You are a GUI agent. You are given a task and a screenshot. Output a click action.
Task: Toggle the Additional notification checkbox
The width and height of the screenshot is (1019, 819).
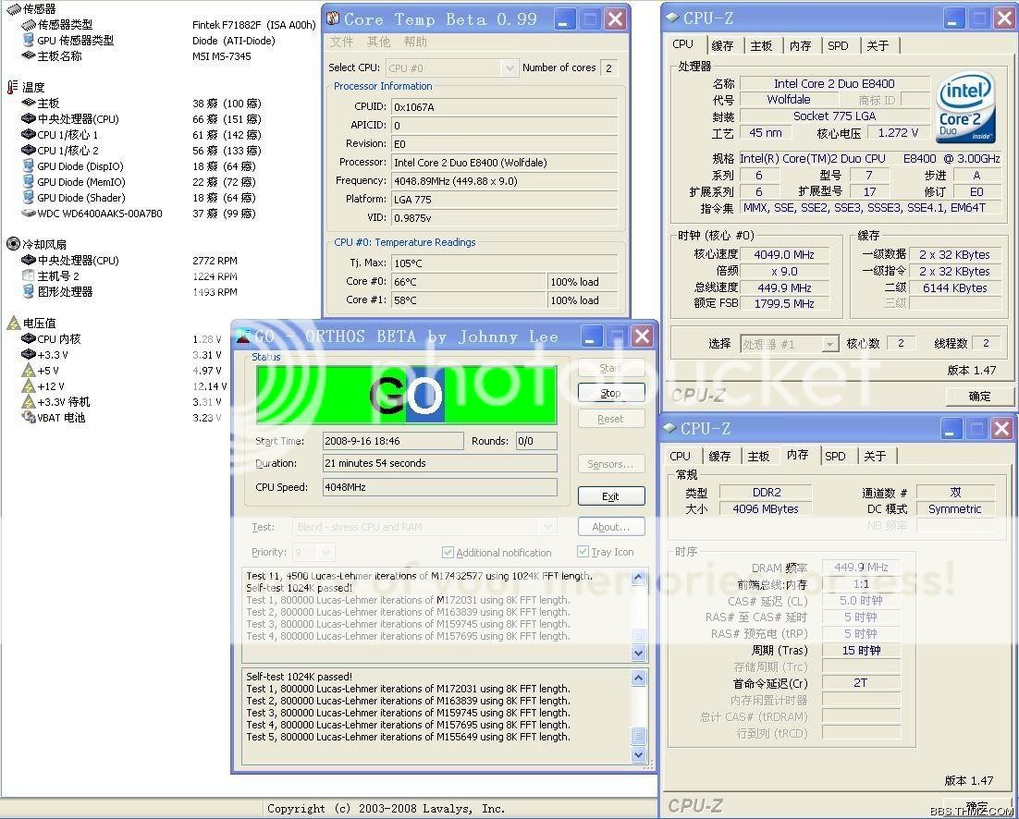click(448, 553)
